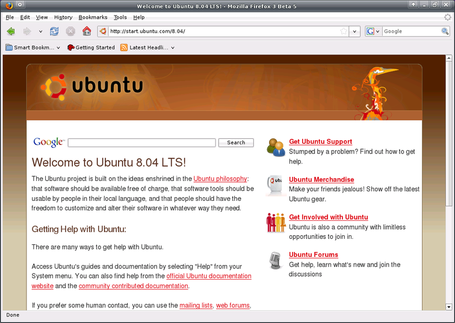The image size is (455, 323).
Task: Click the Search button on the page
Action: coord(236,143)
